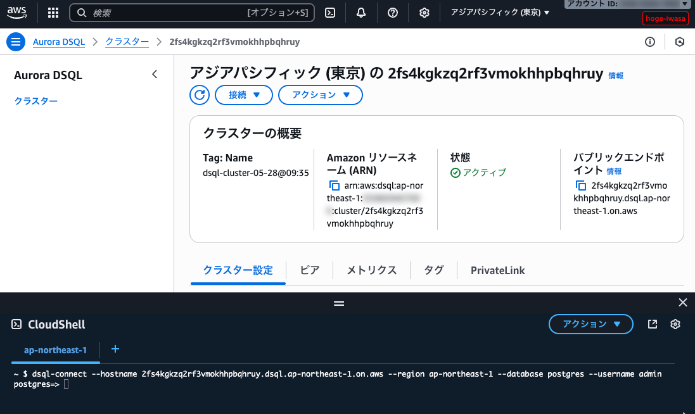Screen dimensions: 695x414
Task: Open console settings gear in top bar
Action: (x=424, y=13)
